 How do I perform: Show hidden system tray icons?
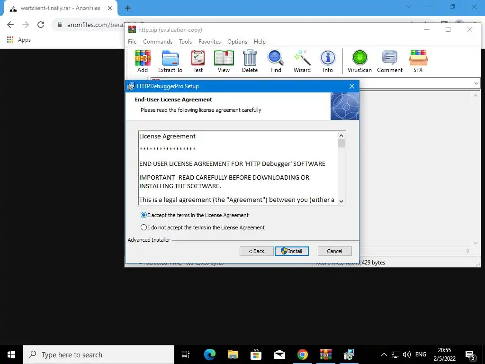click(384, 355)
